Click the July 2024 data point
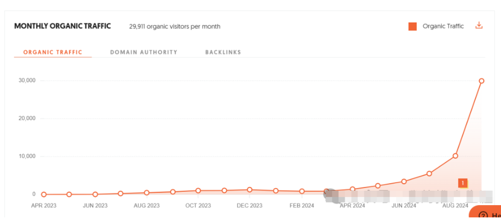501x219 pixels. [430, 174]
